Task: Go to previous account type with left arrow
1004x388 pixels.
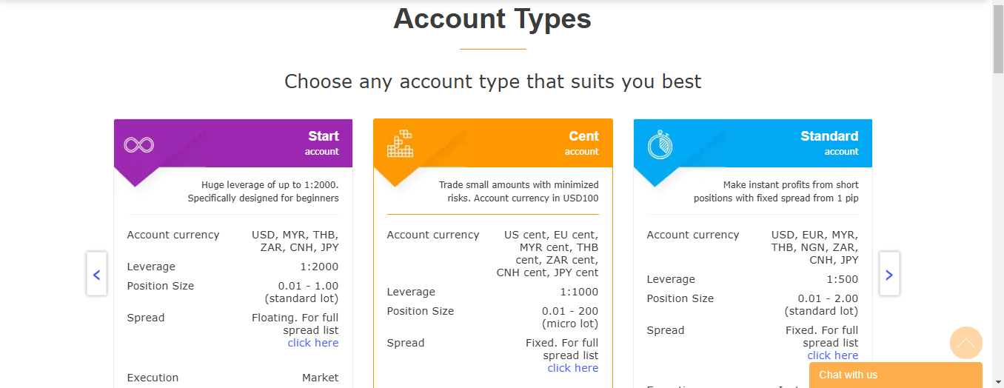Action: [x=96, y=274]
